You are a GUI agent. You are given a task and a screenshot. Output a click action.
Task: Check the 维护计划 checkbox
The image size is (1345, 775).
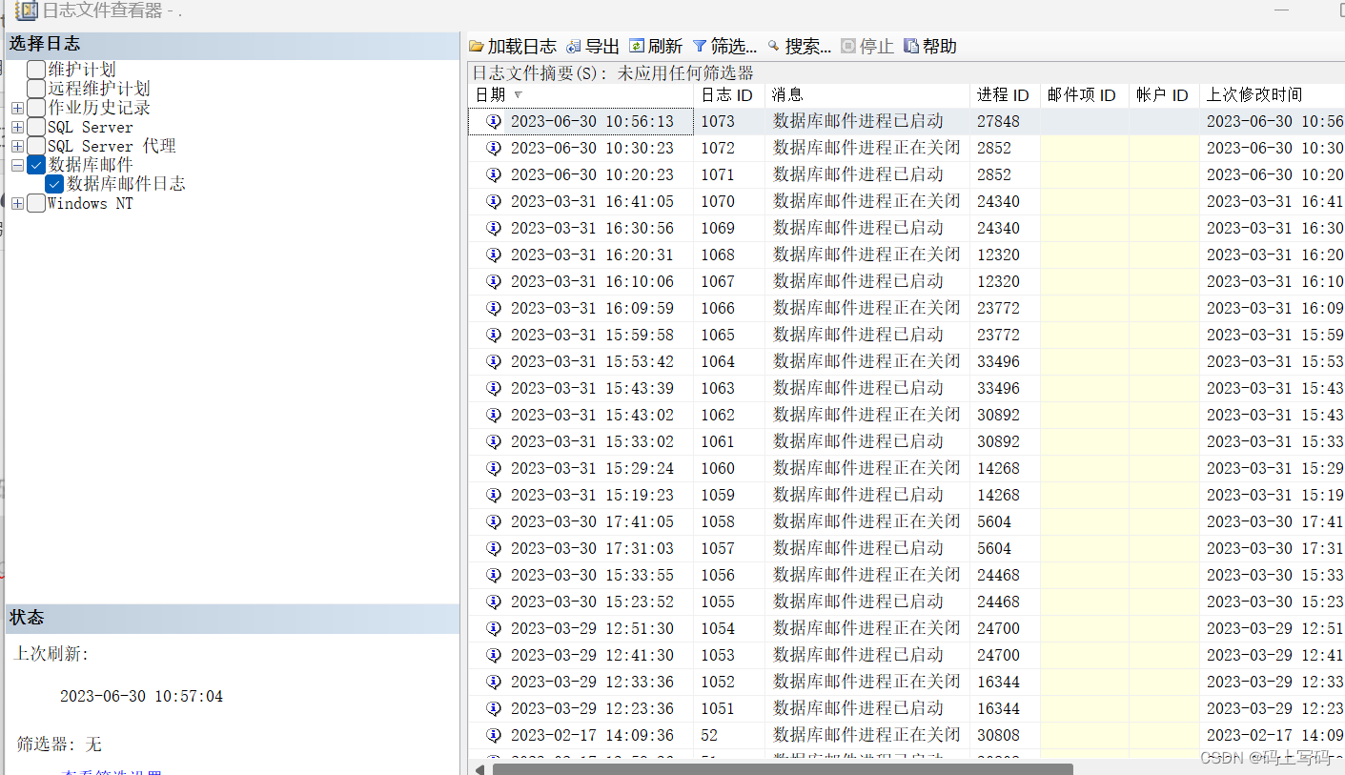pos(36,70)
